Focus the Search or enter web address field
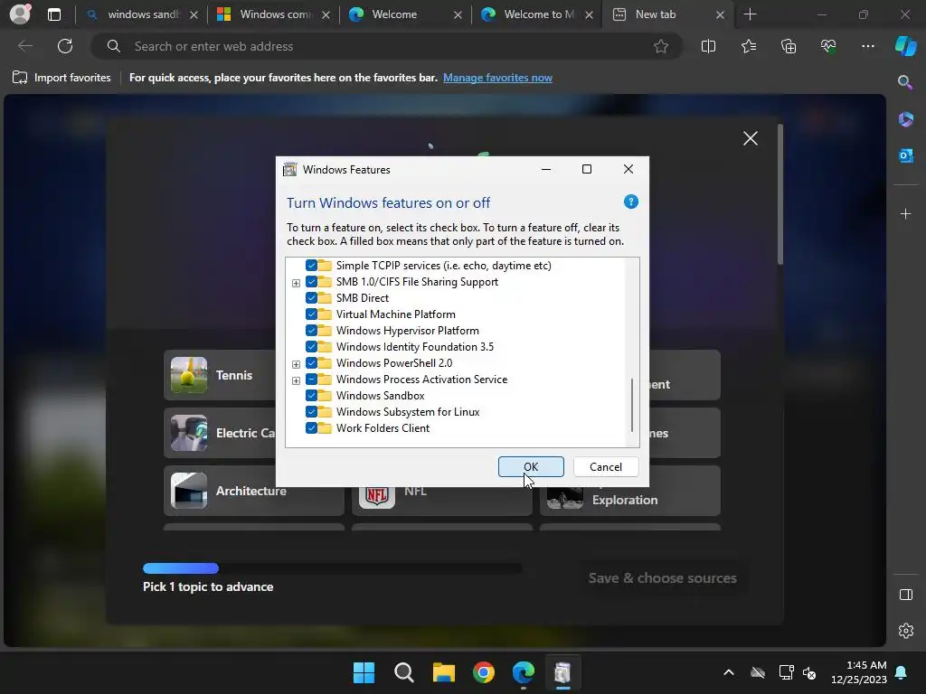This screenshot has height=694, width=926. pos(387,46)
